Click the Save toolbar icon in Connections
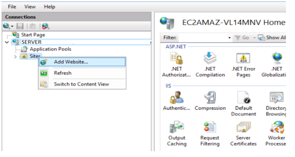 [20, 26]
